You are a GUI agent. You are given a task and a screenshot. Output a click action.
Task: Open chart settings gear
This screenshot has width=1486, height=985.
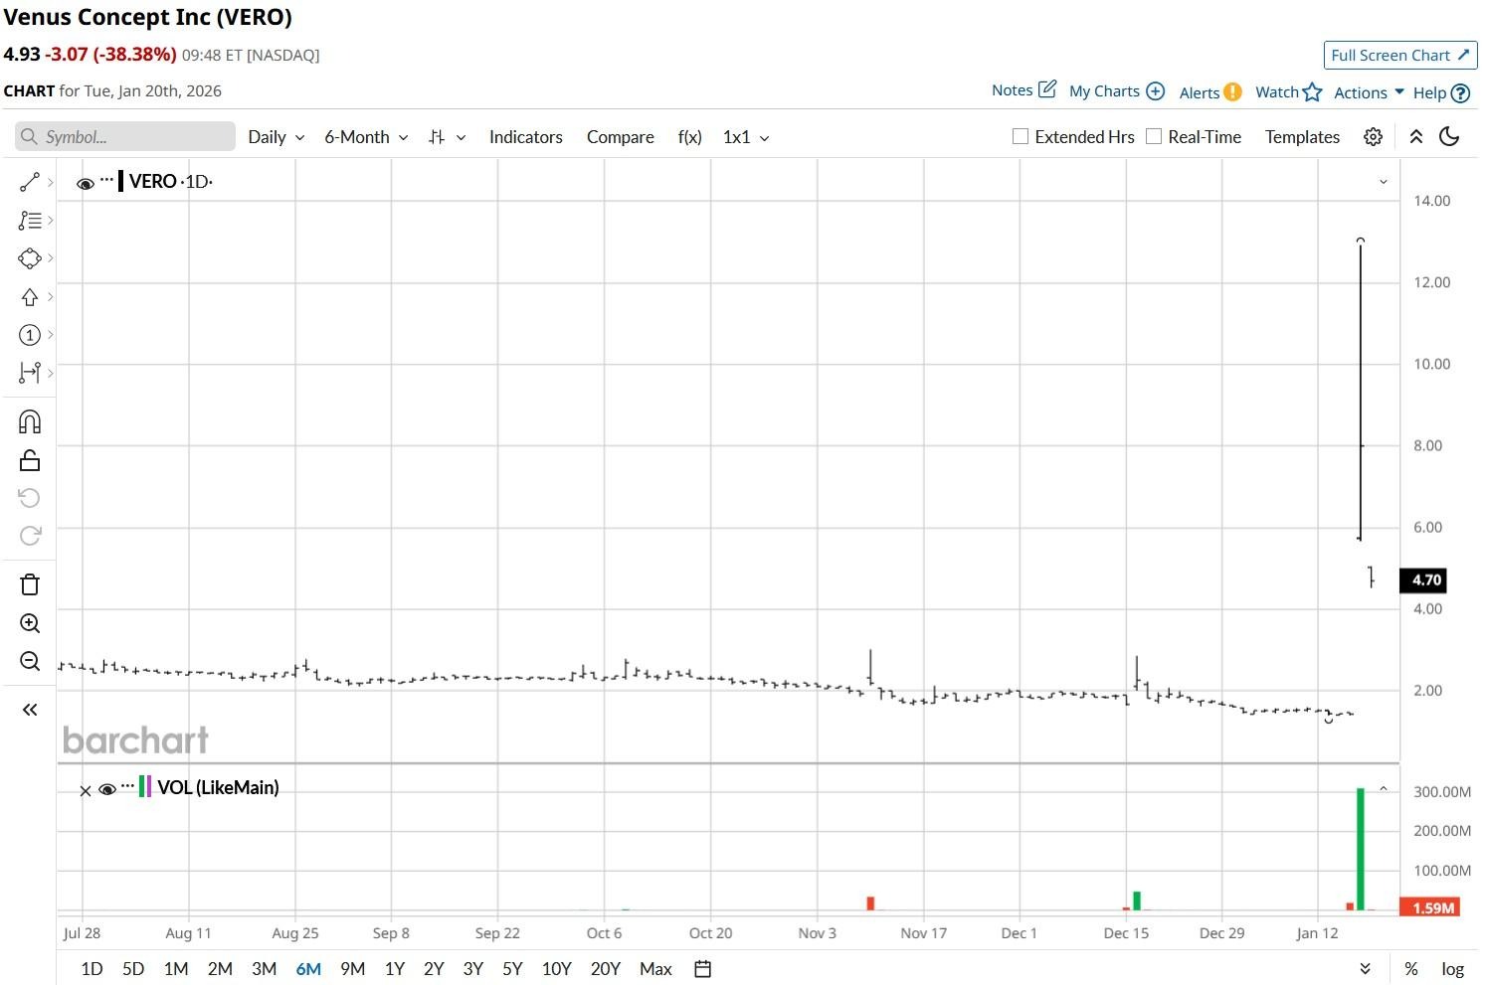click(x=1373, y=137)
